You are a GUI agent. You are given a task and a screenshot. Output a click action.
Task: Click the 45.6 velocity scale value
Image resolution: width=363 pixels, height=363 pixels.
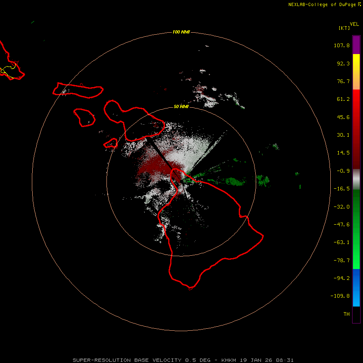(343, 117)
